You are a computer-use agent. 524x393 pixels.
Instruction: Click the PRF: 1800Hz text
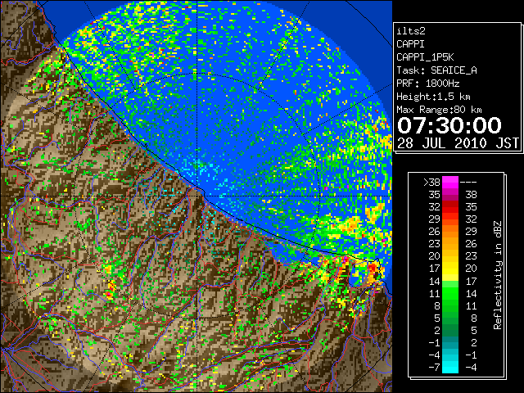(x=427, y=84)
